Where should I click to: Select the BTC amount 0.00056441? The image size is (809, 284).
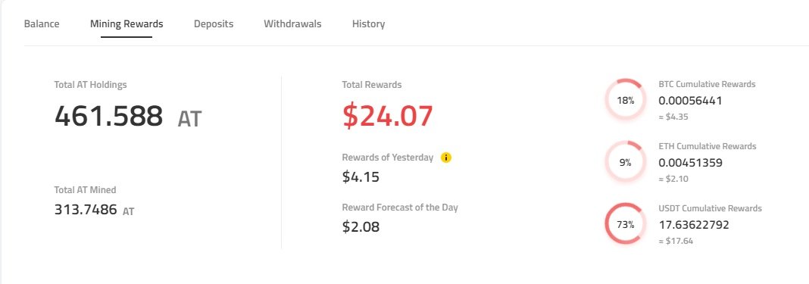click(690, 101)
